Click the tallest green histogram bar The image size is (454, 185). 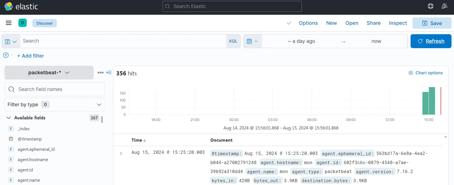pos(432,101)
